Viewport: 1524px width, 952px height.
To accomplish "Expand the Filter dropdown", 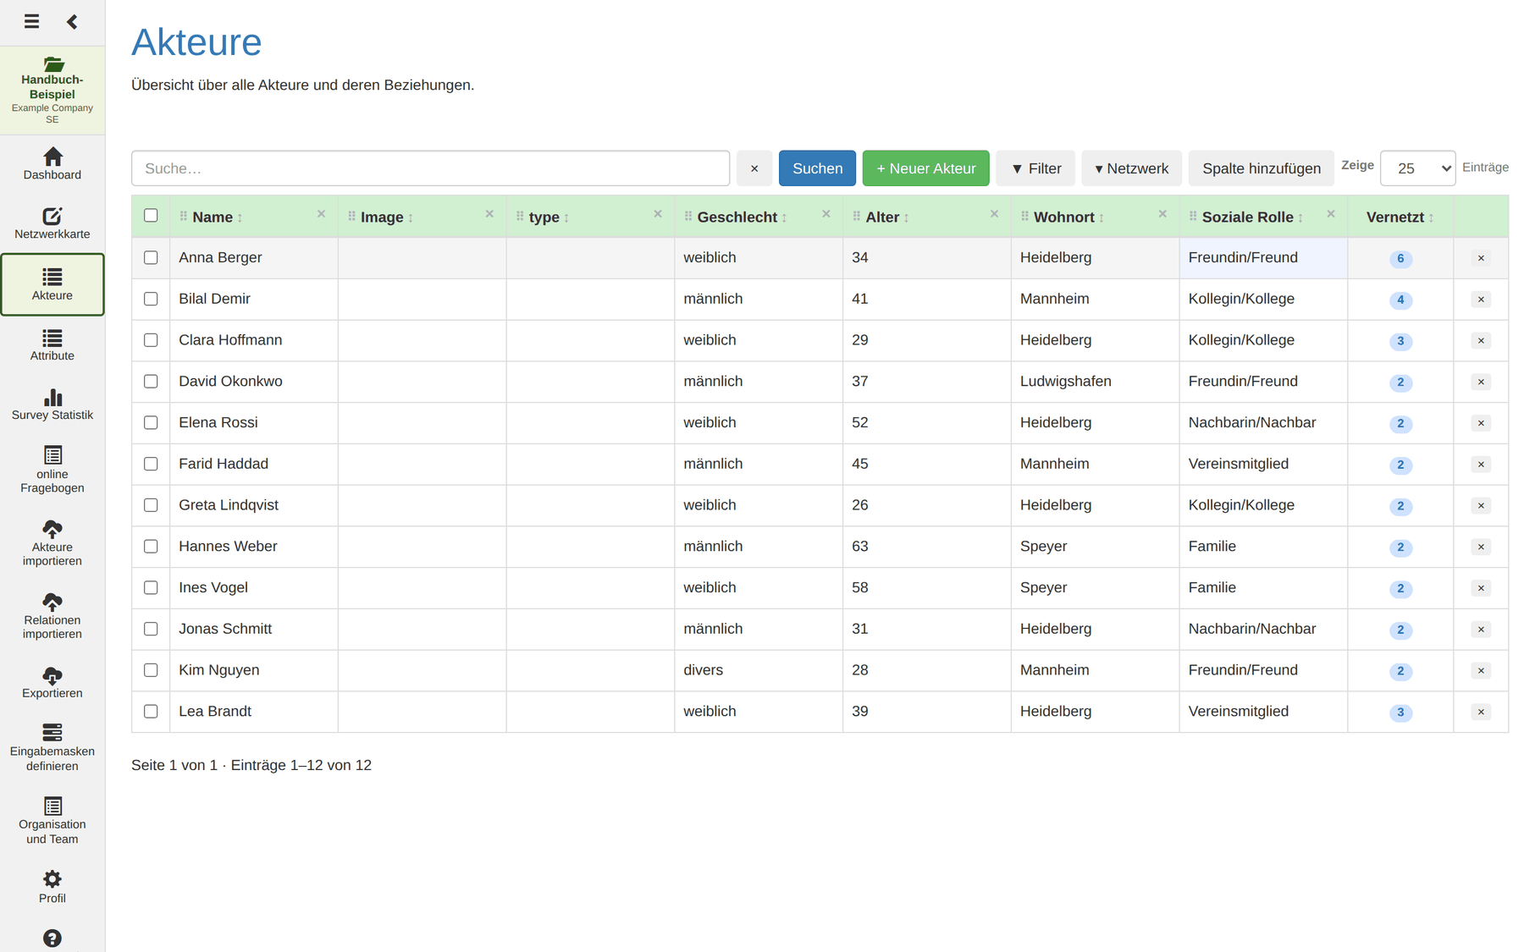I will click(1035, 168).
